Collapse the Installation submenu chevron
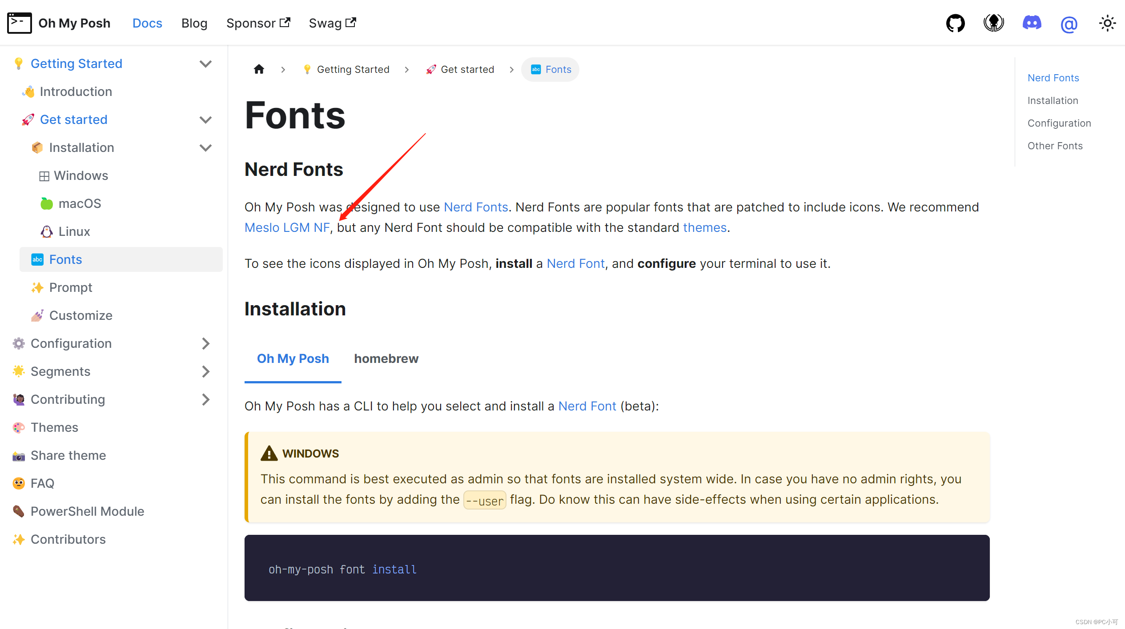1125x629 pixels. pos(205,147)
